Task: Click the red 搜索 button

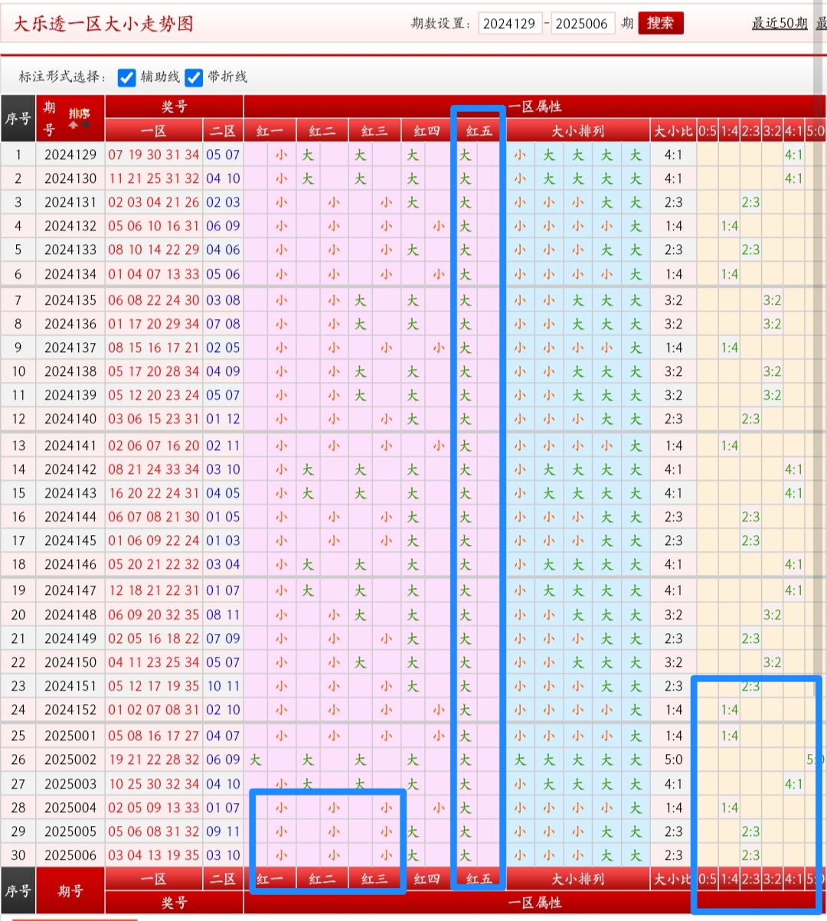Action: [660, 23]
